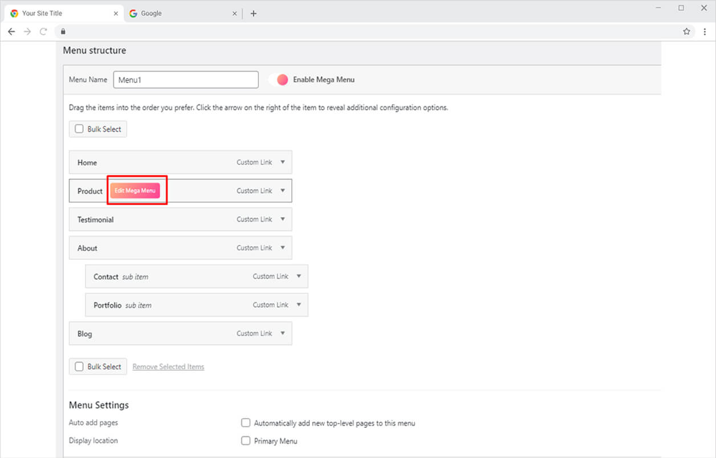The height and width of the screenshot is (458, 716).
Task: Click the Edit Mega Menu button
Action: (x=135, y=191)
